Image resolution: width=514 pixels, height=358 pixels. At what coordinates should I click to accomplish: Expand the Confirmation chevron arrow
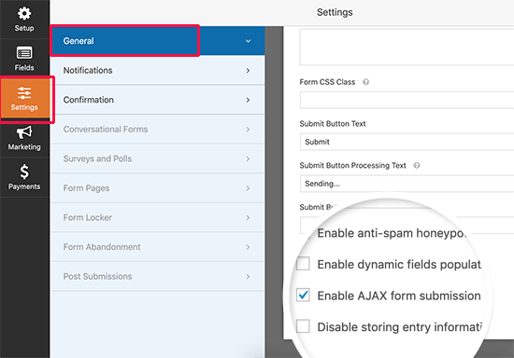point(249,100)
